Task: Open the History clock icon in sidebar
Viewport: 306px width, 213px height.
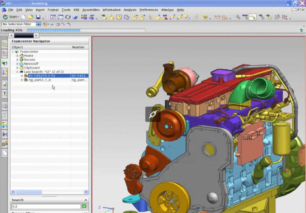Action: (x=5, y=106)
